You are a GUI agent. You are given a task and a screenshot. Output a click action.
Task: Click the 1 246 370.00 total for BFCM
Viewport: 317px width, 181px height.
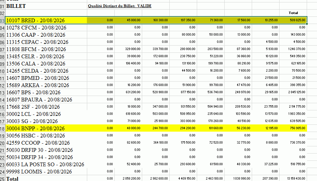pos(297,49)
